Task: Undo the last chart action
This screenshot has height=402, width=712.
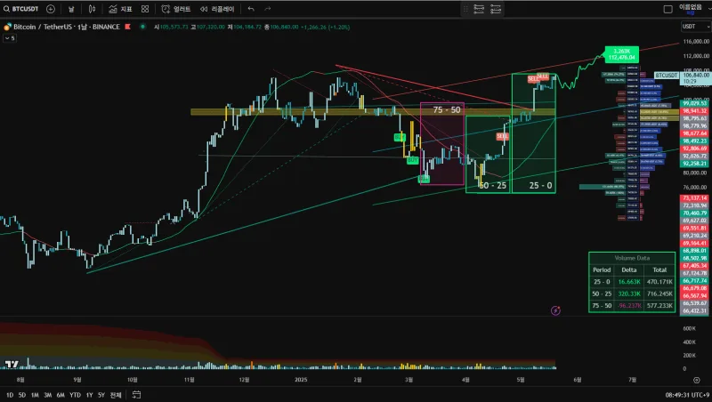Action: pyautogui.click(x=251, y=9)
